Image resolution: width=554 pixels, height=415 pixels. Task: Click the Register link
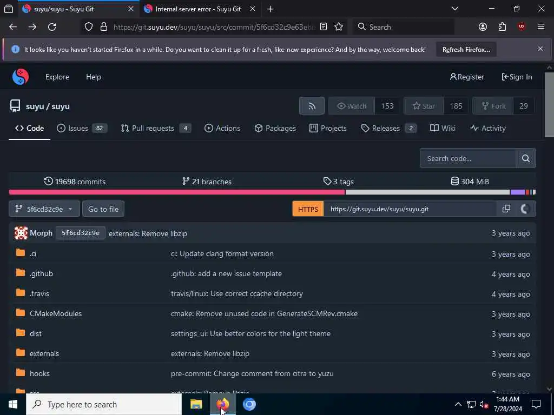467,77
